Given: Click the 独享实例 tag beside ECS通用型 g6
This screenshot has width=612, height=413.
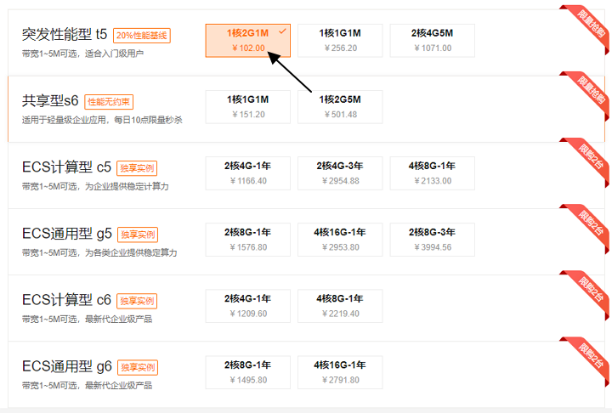Looking at the screenshot, I should pos(138,367).
